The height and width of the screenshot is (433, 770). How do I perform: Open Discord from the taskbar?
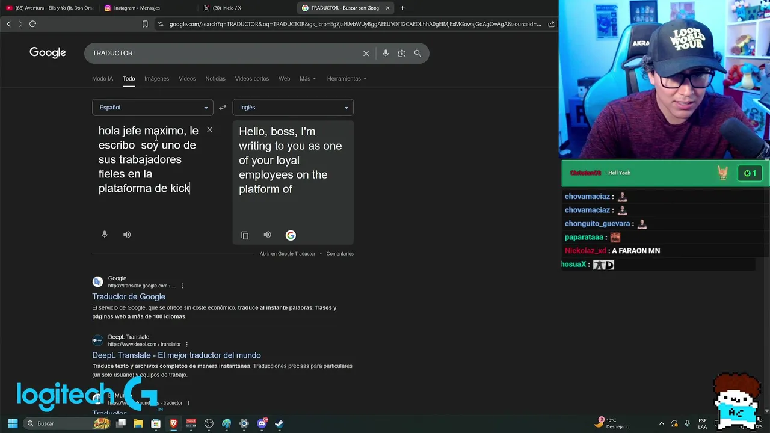pos(262,423)
